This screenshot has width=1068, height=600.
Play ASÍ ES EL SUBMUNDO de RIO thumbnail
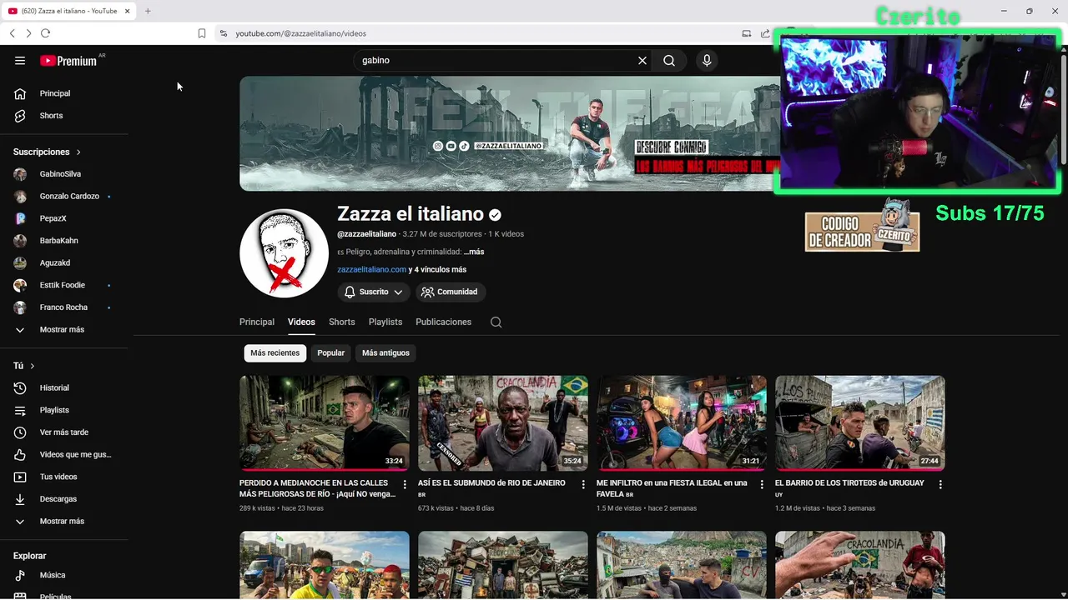503,422
